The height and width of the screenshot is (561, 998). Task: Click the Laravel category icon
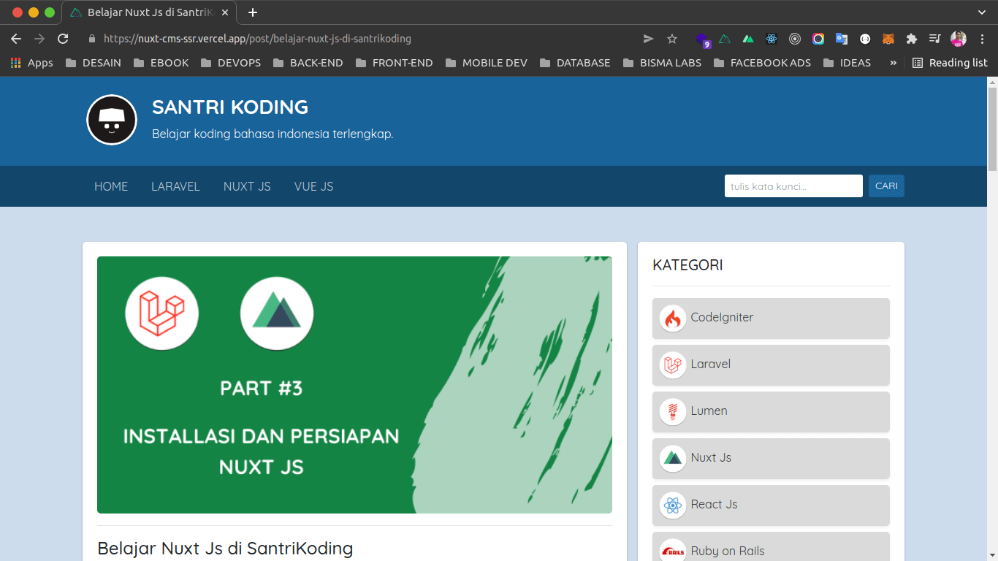coord(672,365)
